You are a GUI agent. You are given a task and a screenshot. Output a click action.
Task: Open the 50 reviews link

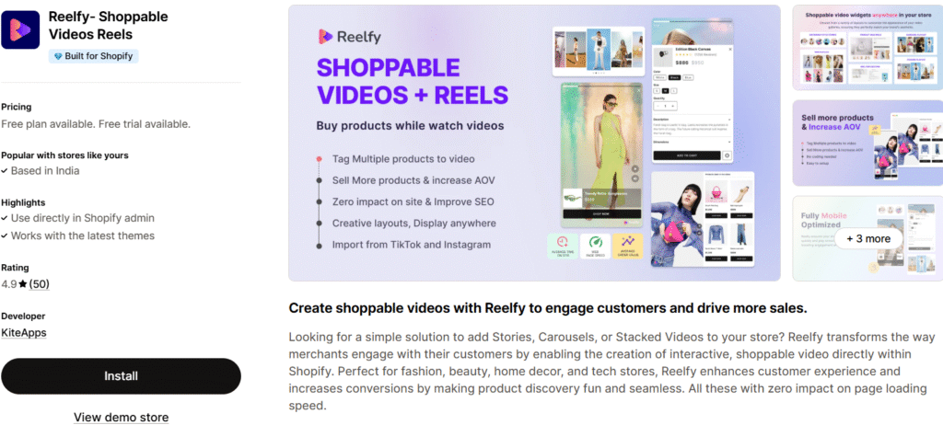[x=39, y=284]
